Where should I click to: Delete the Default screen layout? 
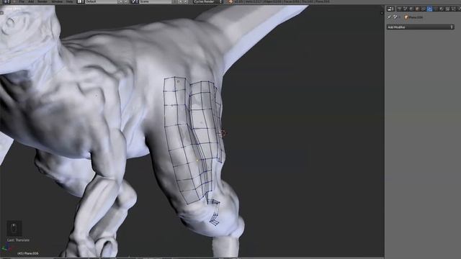[x=126, y=1]
